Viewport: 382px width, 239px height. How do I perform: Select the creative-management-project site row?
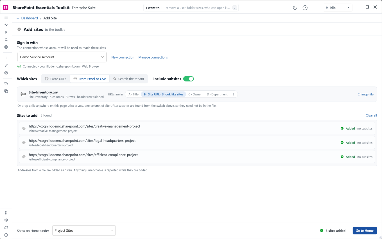tap(197, 128)
